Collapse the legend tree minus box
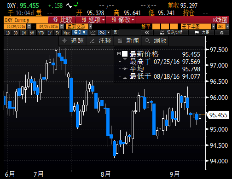Viewport: 232px width, 179px height. click(119, 53)
